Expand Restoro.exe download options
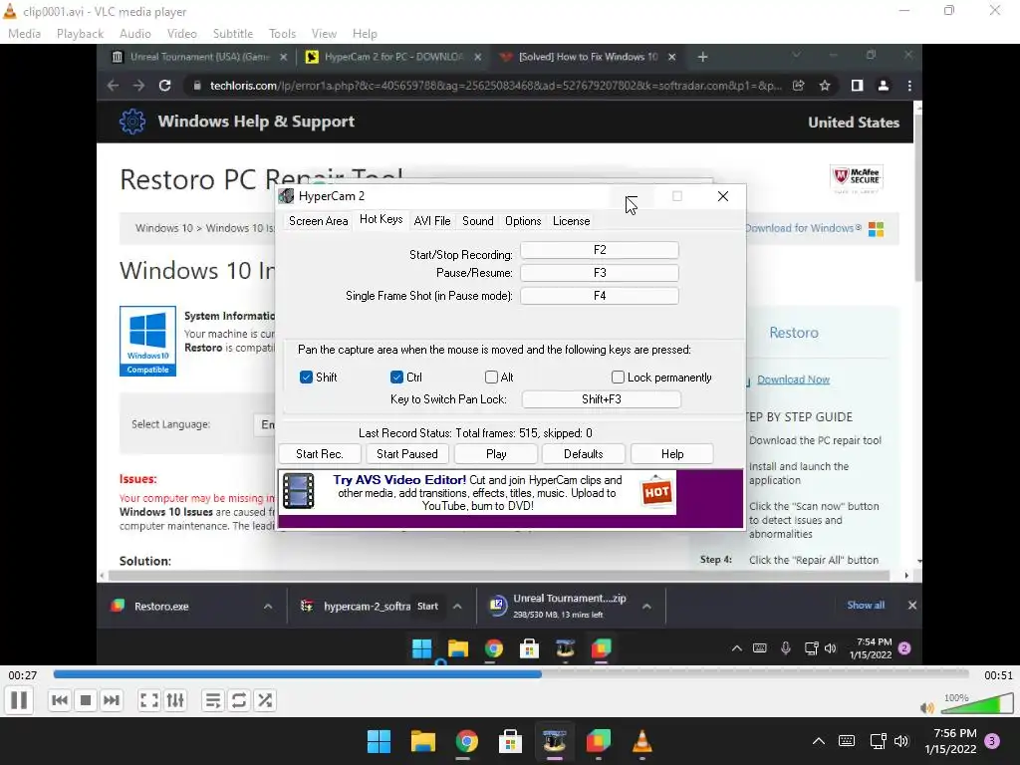Viewport: 1020px width, 765px height. (268, 607)
